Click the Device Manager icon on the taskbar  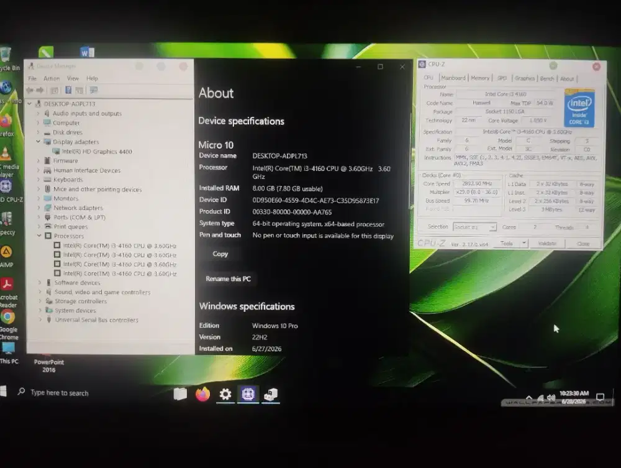click(x=271, y=394)
